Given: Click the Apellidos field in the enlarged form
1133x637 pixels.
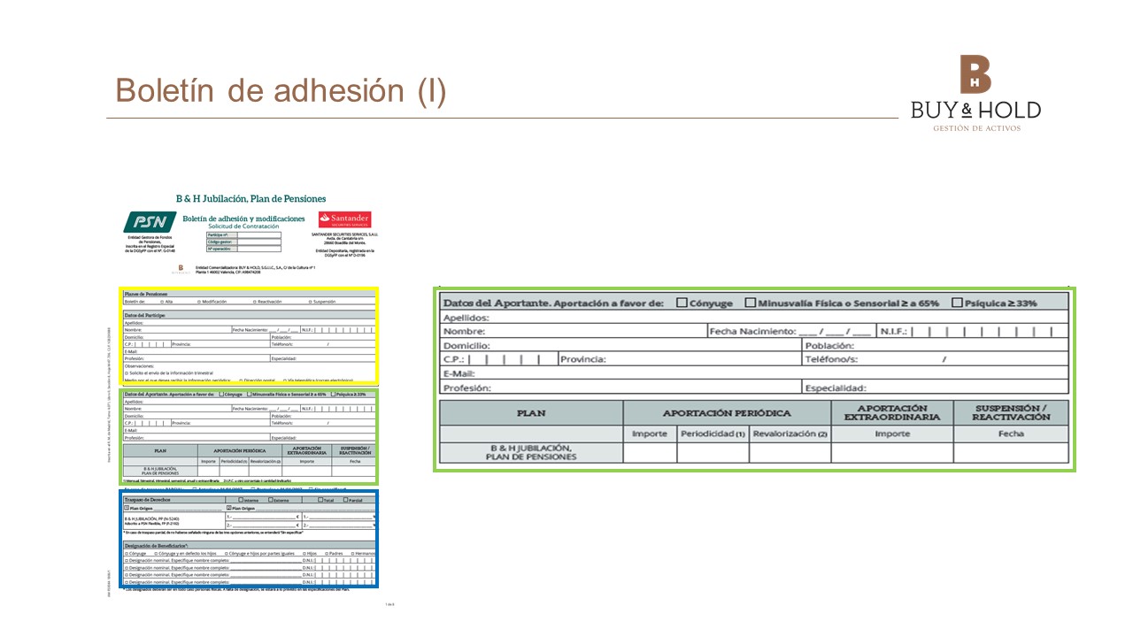Looking at the screenshot, I should tap(754, 318).
